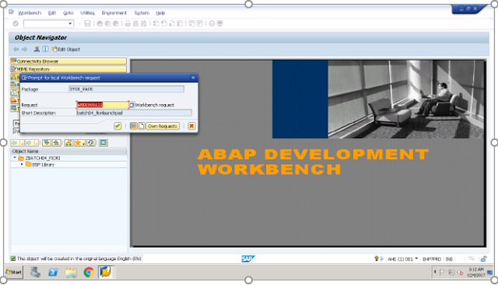
Task: Close the object list with blue X icon
Action: pos(103,143)
